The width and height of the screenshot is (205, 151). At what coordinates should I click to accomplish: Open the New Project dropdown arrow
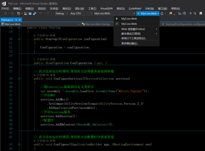click(22, 14)
